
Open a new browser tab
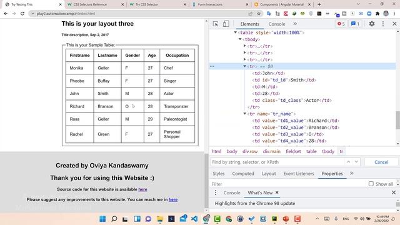click(x=319, y=4)
